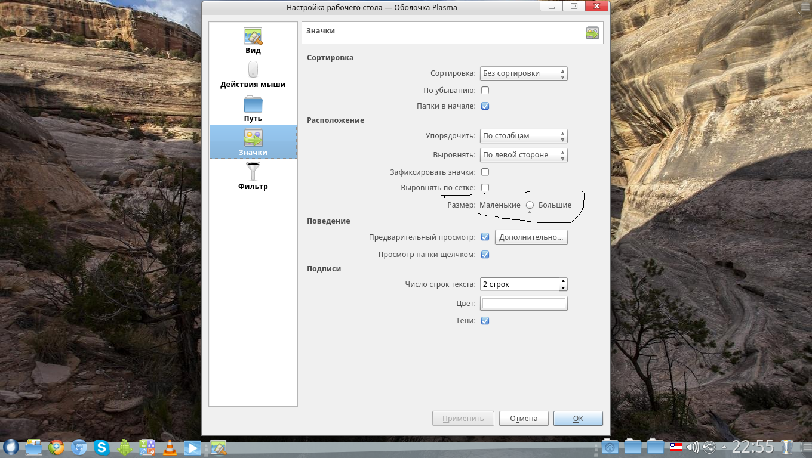Open the volume speaker icon in the tray

point(693,447)
